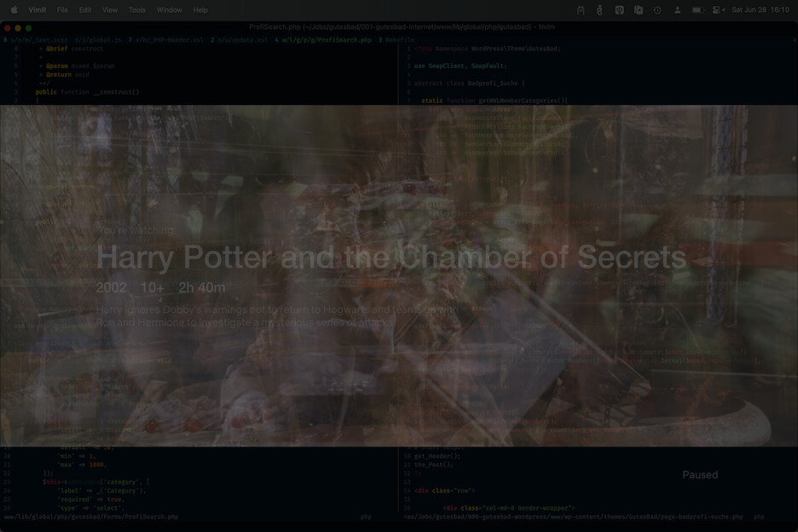Open the VimR application menu
Screen dimensions: 798x532
[x=38, y=9]
